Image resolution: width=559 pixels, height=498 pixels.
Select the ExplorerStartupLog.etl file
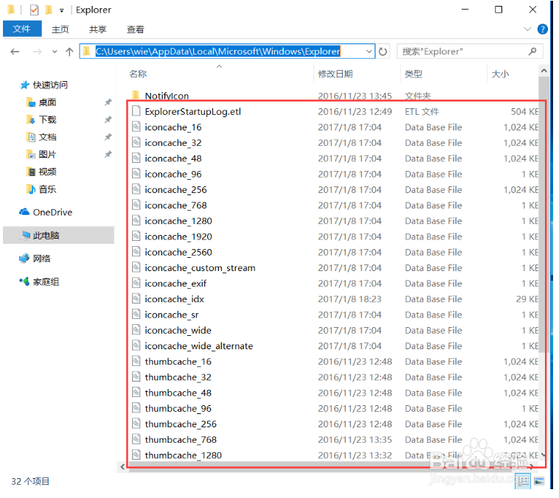193,111
